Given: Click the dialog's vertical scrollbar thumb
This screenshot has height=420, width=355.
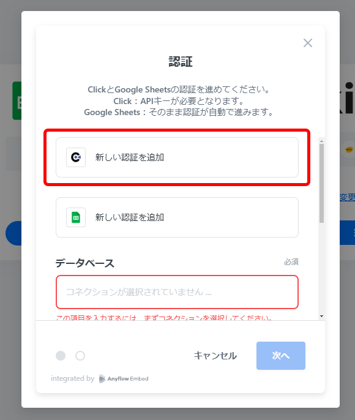Looking at the screenshot, I should [321, 183].
